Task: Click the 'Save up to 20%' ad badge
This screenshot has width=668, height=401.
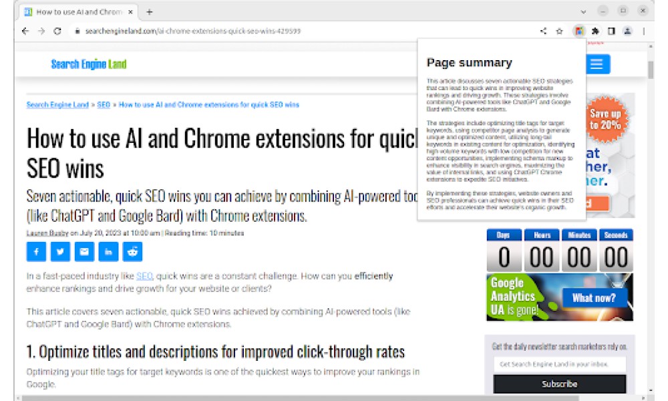Action: pyautogui.click(x=605, y=120)
